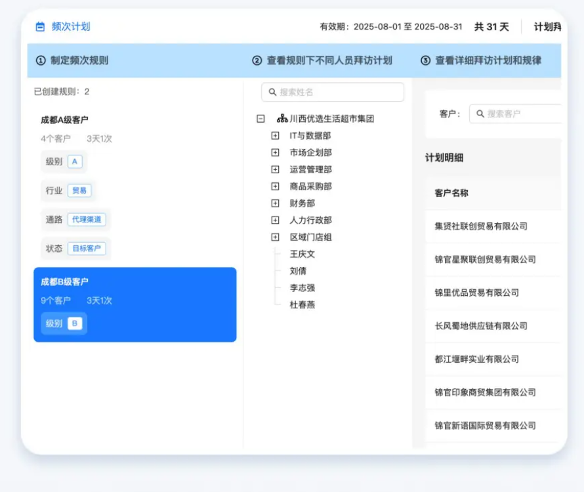The height and width of the screenshot is (492, 584).
Task: Collapse the 川西优选生活超市集团 root node
Action: click(x=261, y=119)
